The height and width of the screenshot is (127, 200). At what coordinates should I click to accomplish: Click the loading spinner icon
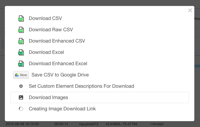coord(21,109)
